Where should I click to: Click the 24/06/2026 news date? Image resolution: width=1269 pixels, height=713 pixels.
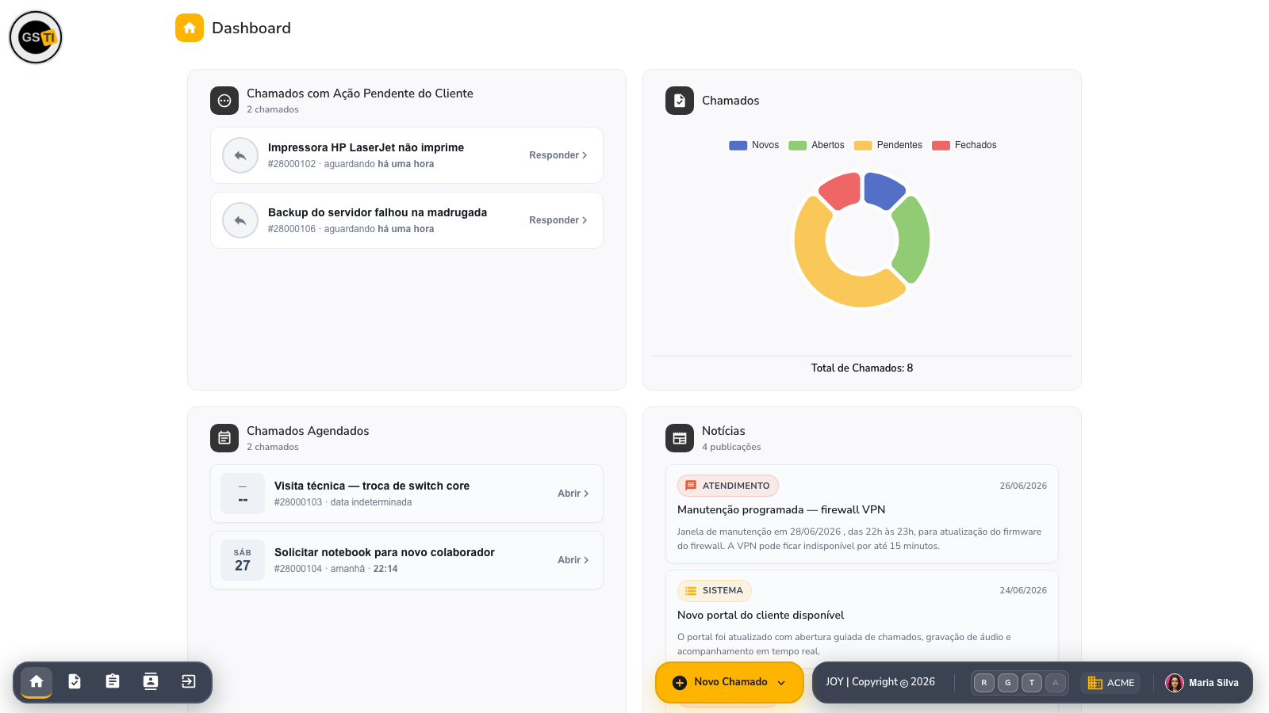click(x=1023, y=590)
